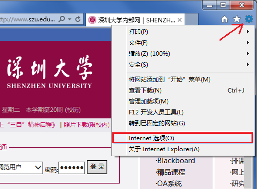Click the 登录 login button
Viewport: 257px width, 189px height.
(97, 167)
